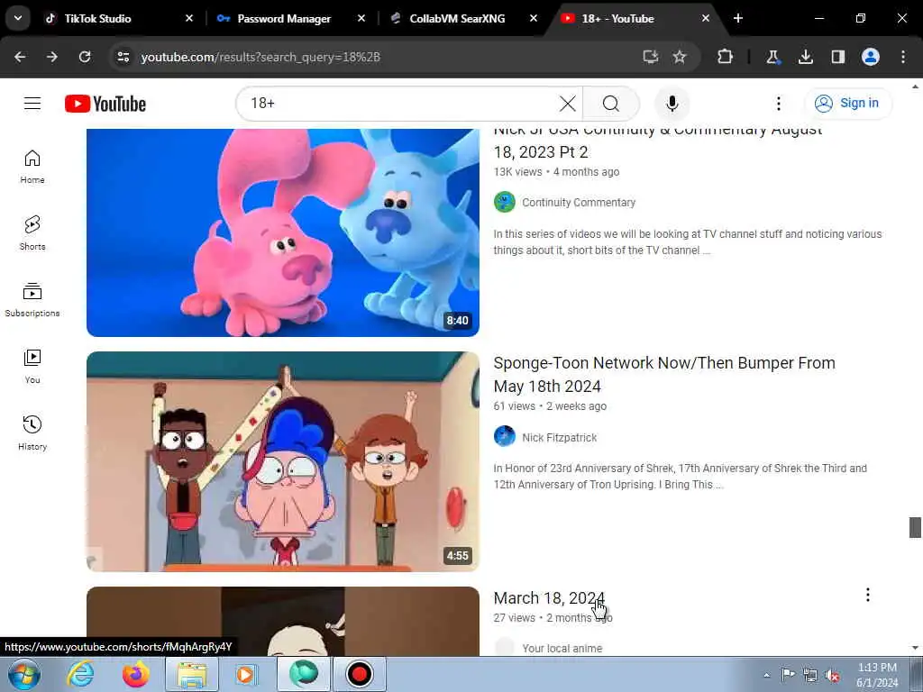This screenshot has width=923, height=692.
Task: Run the search with the magnifier button
Action: point(611,104)
